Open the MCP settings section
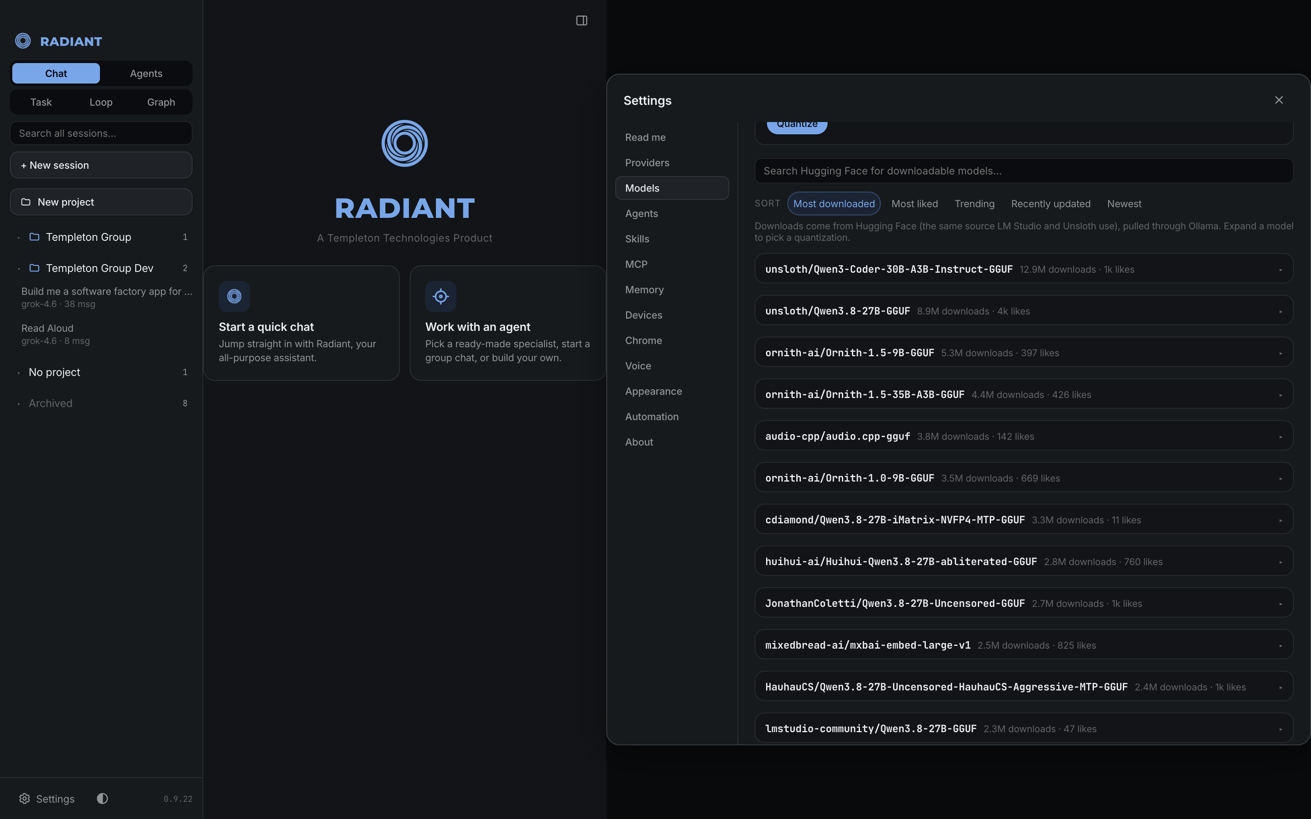 672,265
